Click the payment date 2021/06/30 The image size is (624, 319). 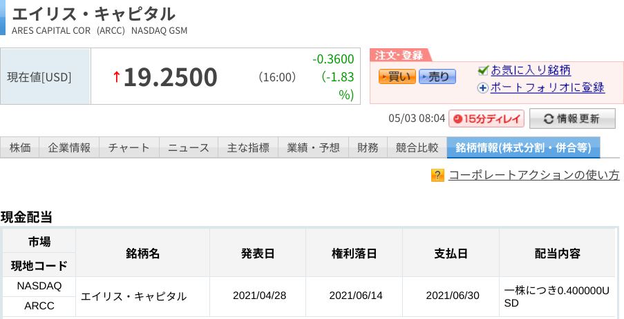click(453, 296)
